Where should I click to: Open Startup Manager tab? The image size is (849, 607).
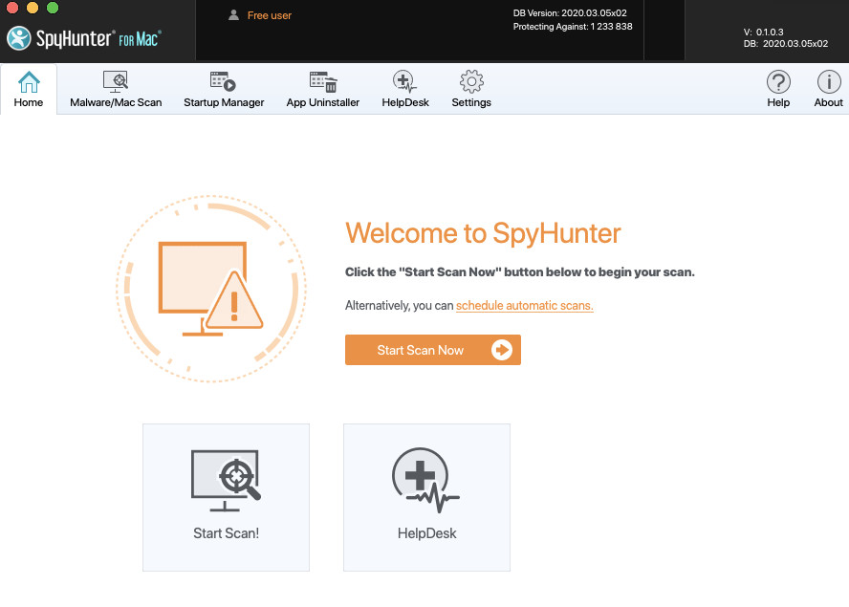tap(224, 89)
